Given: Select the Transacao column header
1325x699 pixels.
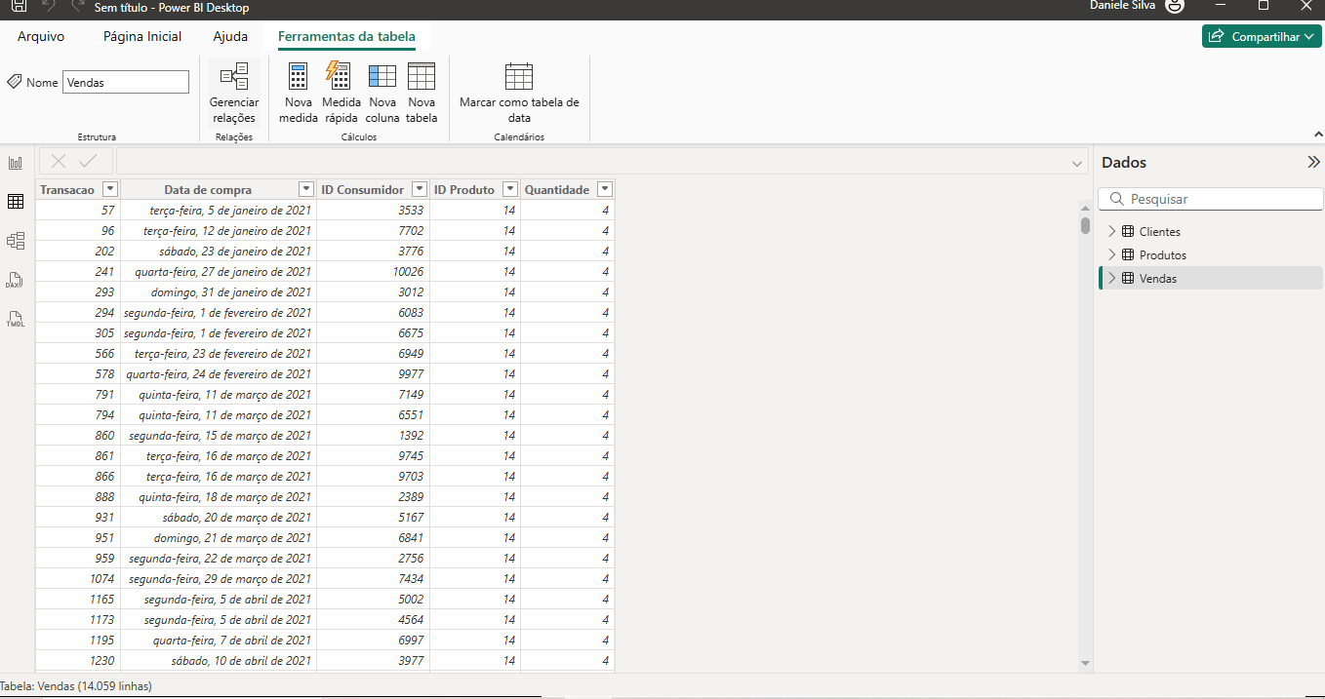Looking at the screenshot, I should [67, 189].
